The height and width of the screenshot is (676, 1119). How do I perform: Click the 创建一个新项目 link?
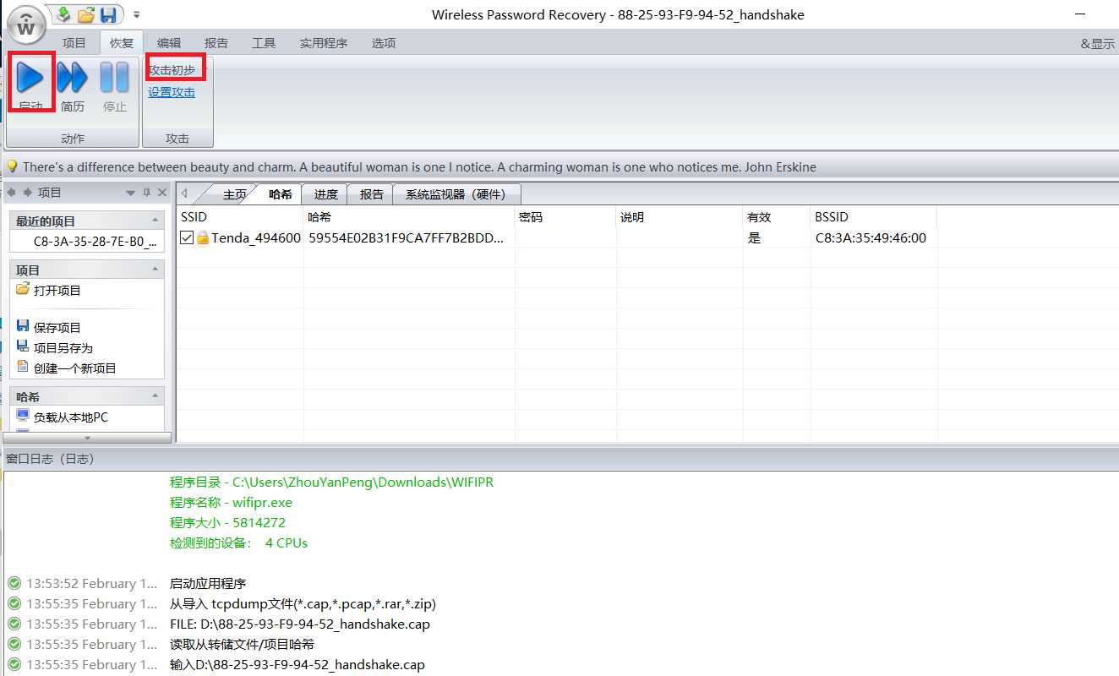75,368
